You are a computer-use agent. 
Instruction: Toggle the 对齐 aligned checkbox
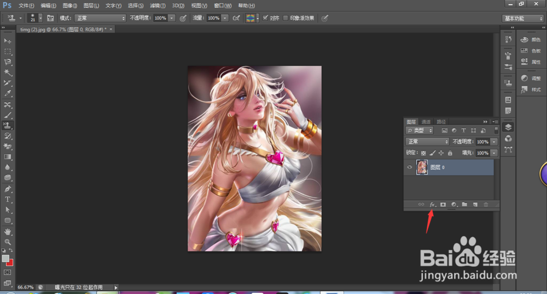coord(265,18)
